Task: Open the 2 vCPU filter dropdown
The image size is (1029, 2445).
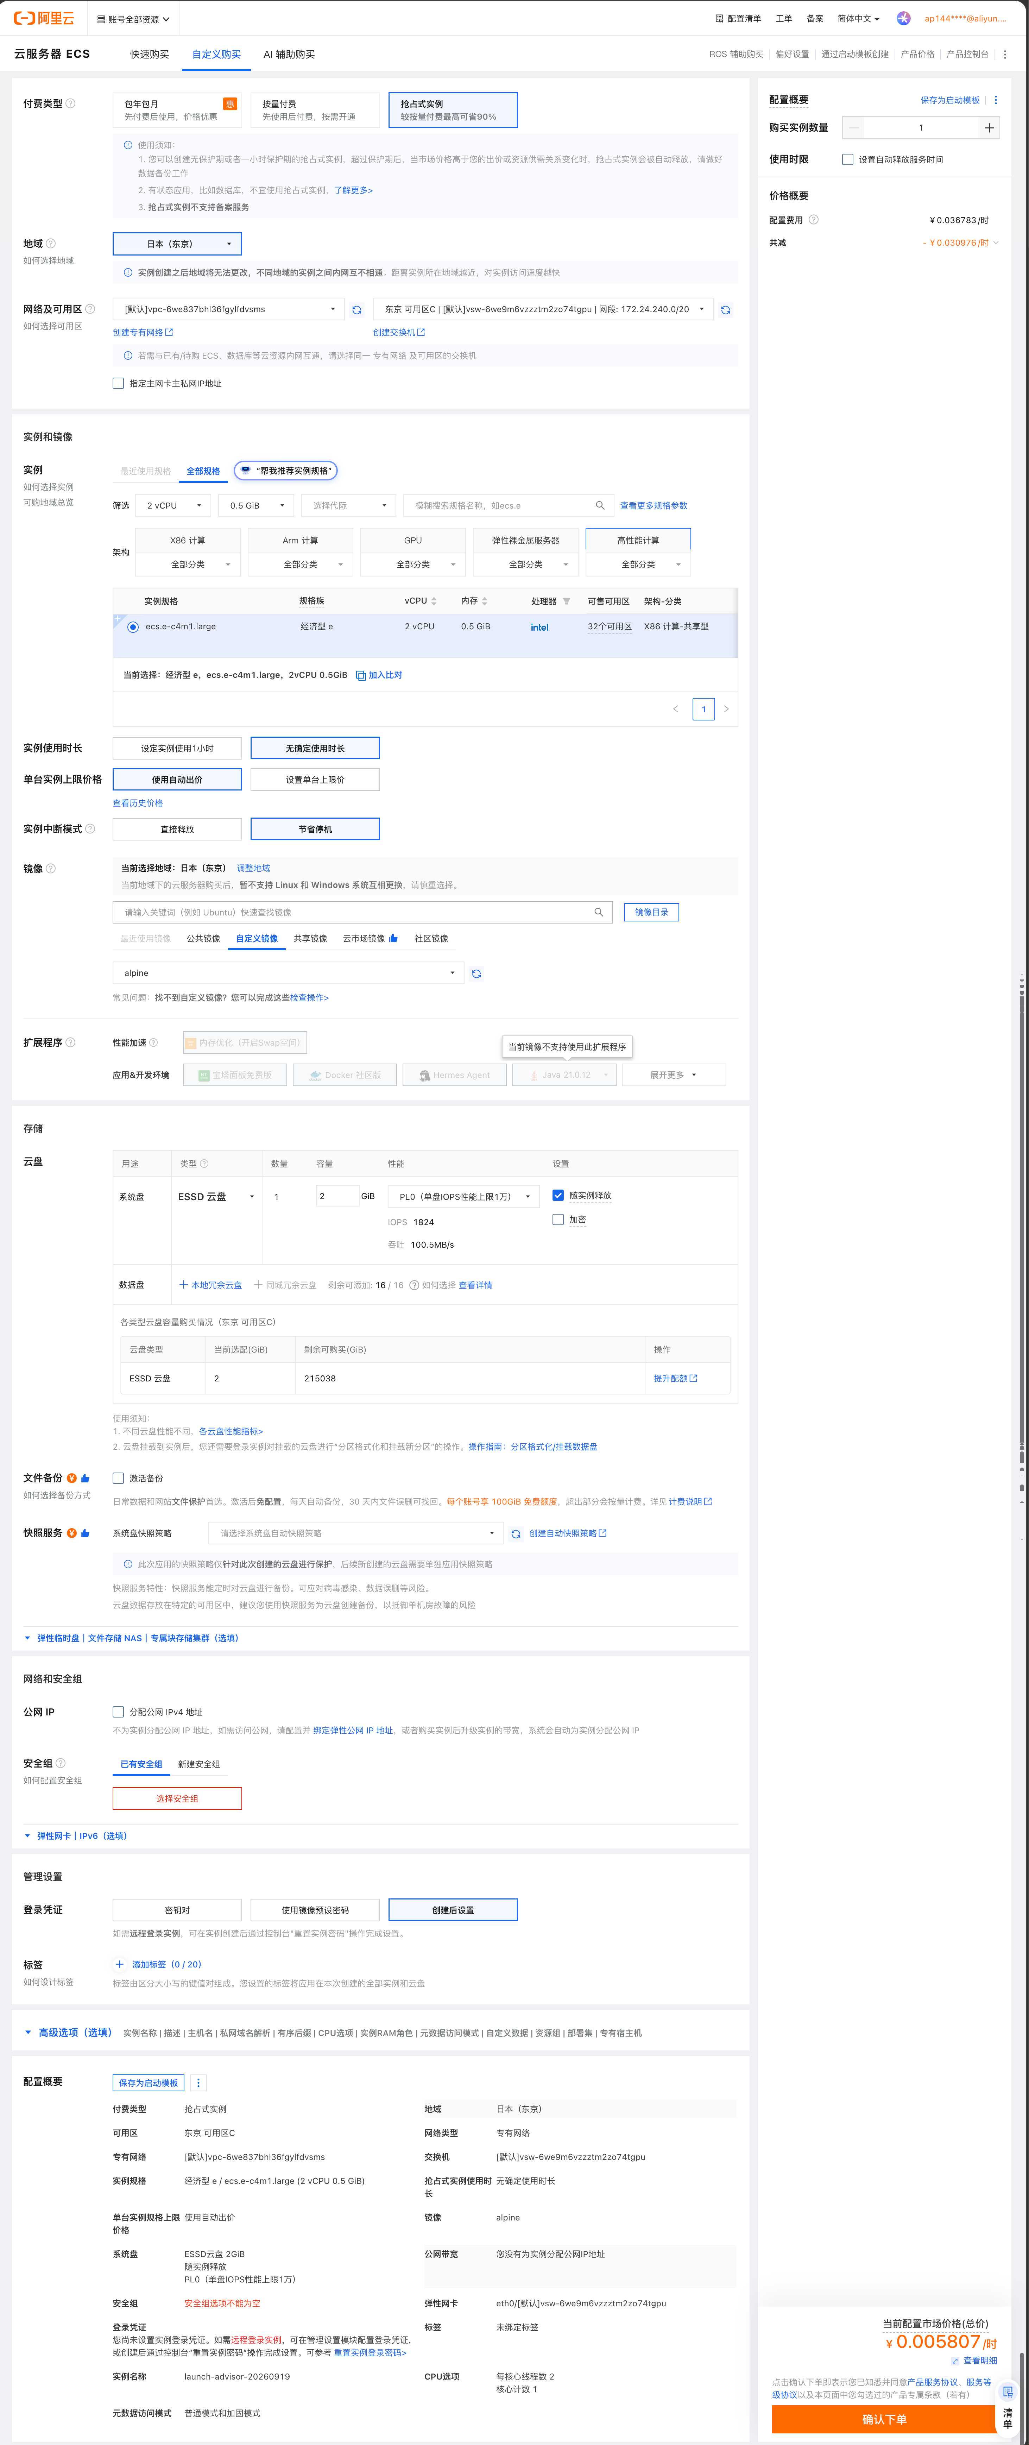Action: click(x=173, y=506)
